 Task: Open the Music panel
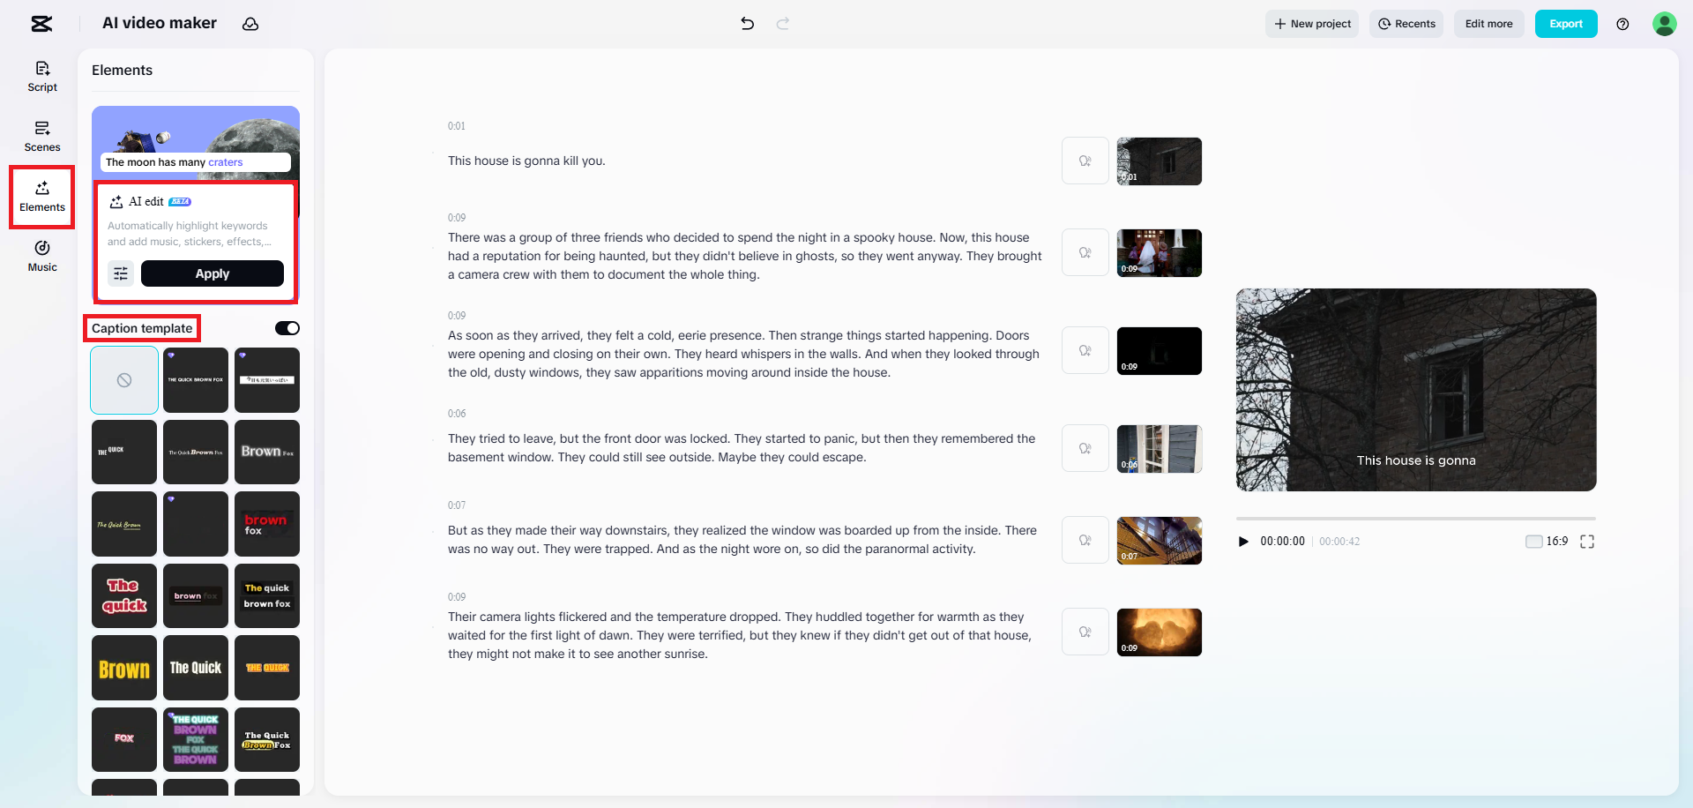coord(41,257)
